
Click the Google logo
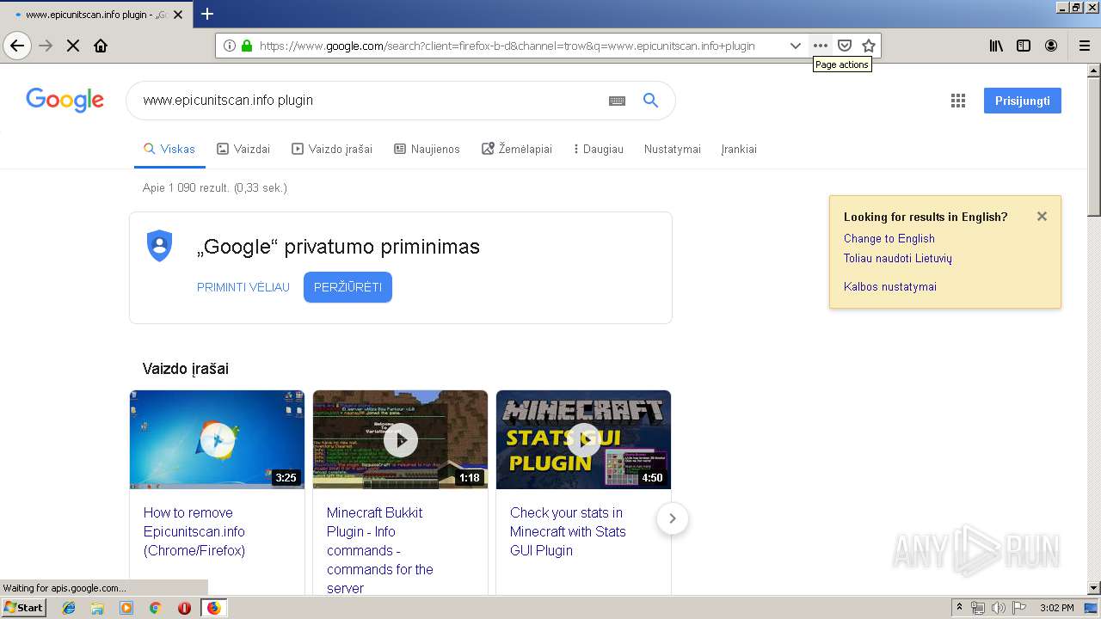coord(65,101)
